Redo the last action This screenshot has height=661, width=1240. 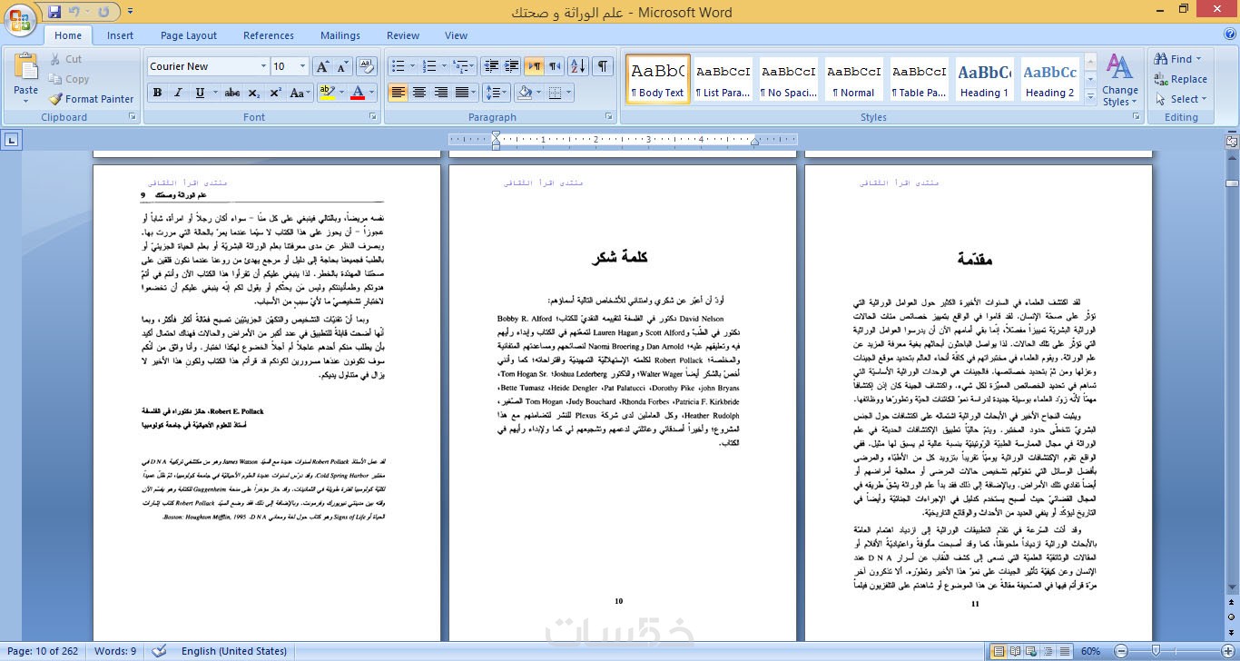click(x=103, y=12)
